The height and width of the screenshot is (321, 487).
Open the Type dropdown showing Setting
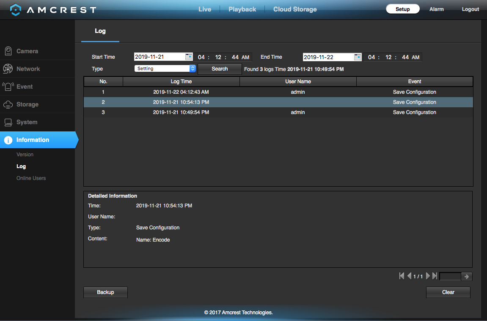pos(165,68)
